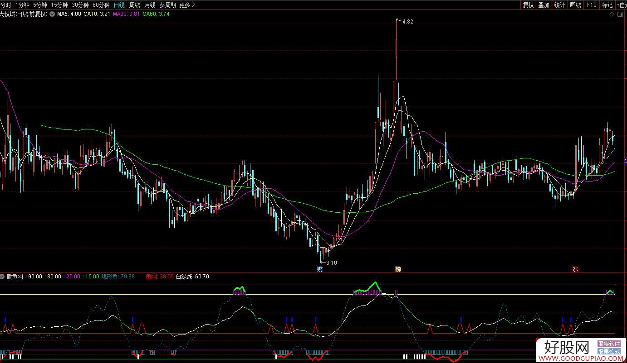Click the 大悦城(日线.前复权) chart title

(24, 14)
